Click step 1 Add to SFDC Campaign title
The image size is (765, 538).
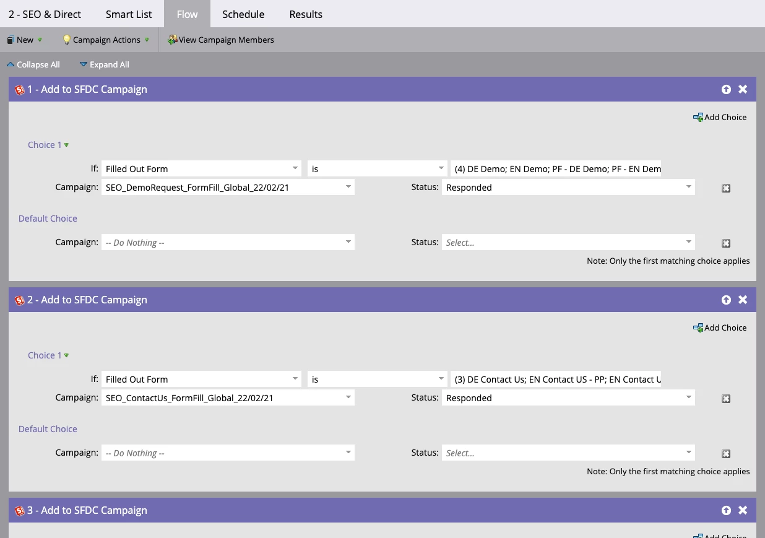87,89
